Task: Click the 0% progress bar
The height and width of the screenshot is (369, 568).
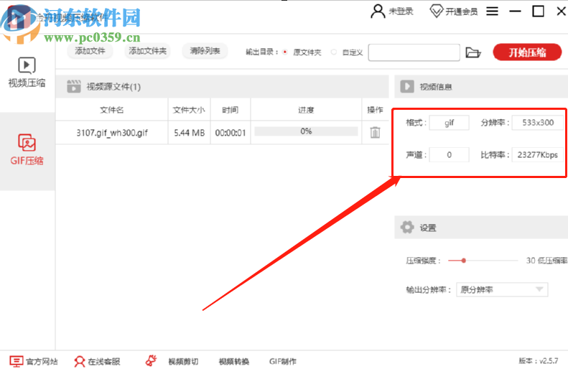Action: (306, 131)
